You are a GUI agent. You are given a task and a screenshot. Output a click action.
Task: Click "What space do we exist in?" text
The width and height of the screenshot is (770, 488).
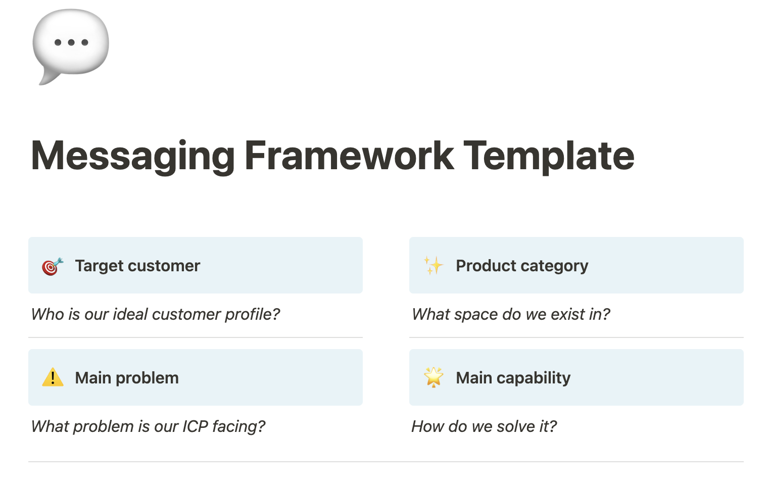(x=511, y=314)
